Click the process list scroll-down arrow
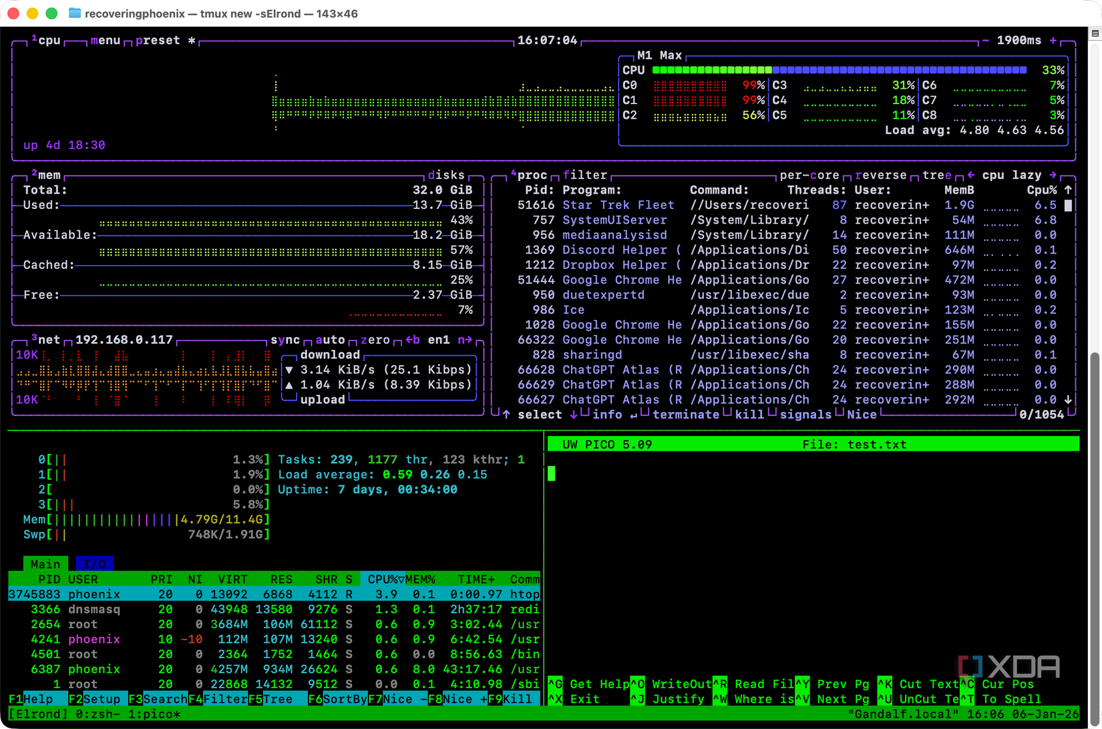The image size is (1102, 729). 1068,400
